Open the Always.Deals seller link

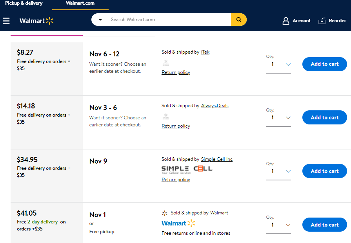click(x=215, y=106)
